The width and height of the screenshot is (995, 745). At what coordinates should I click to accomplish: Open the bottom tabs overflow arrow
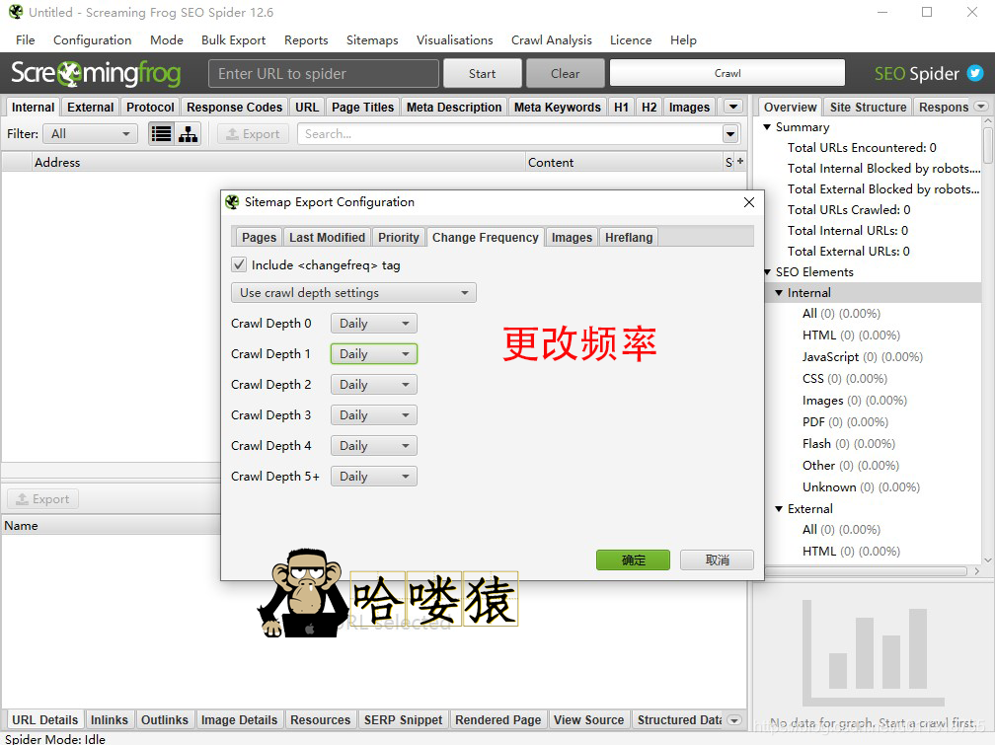click(x=734, y=720)
